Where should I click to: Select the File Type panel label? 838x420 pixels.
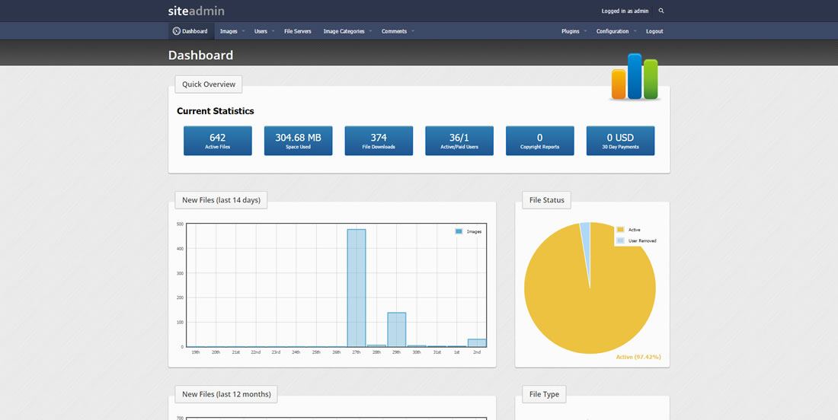pyautogui.click(x=544, y=394)
